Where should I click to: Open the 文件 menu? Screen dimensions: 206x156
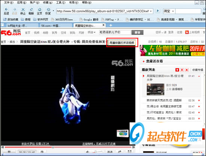[x=9, y=3]
